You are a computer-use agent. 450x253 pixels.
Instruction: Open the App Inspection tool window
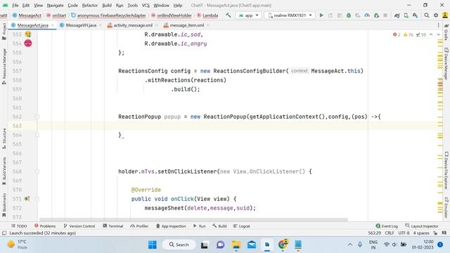pos(171,226)
